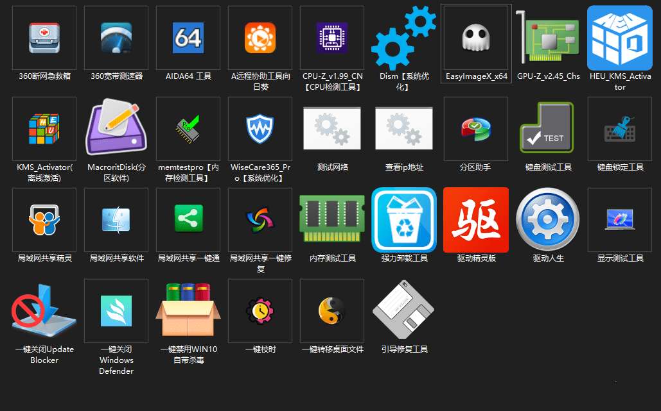Click the "键盘测试工具" name label
This screenshot has height=411, width=661.
point(548,167)
